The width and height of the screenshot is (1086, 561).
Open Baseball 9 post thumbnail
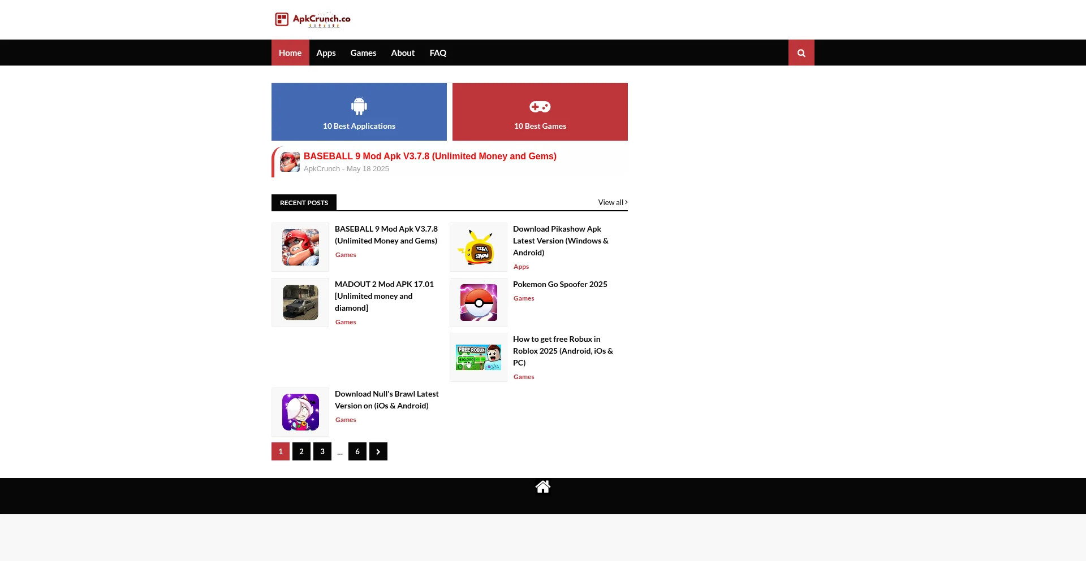pos(300,247)
